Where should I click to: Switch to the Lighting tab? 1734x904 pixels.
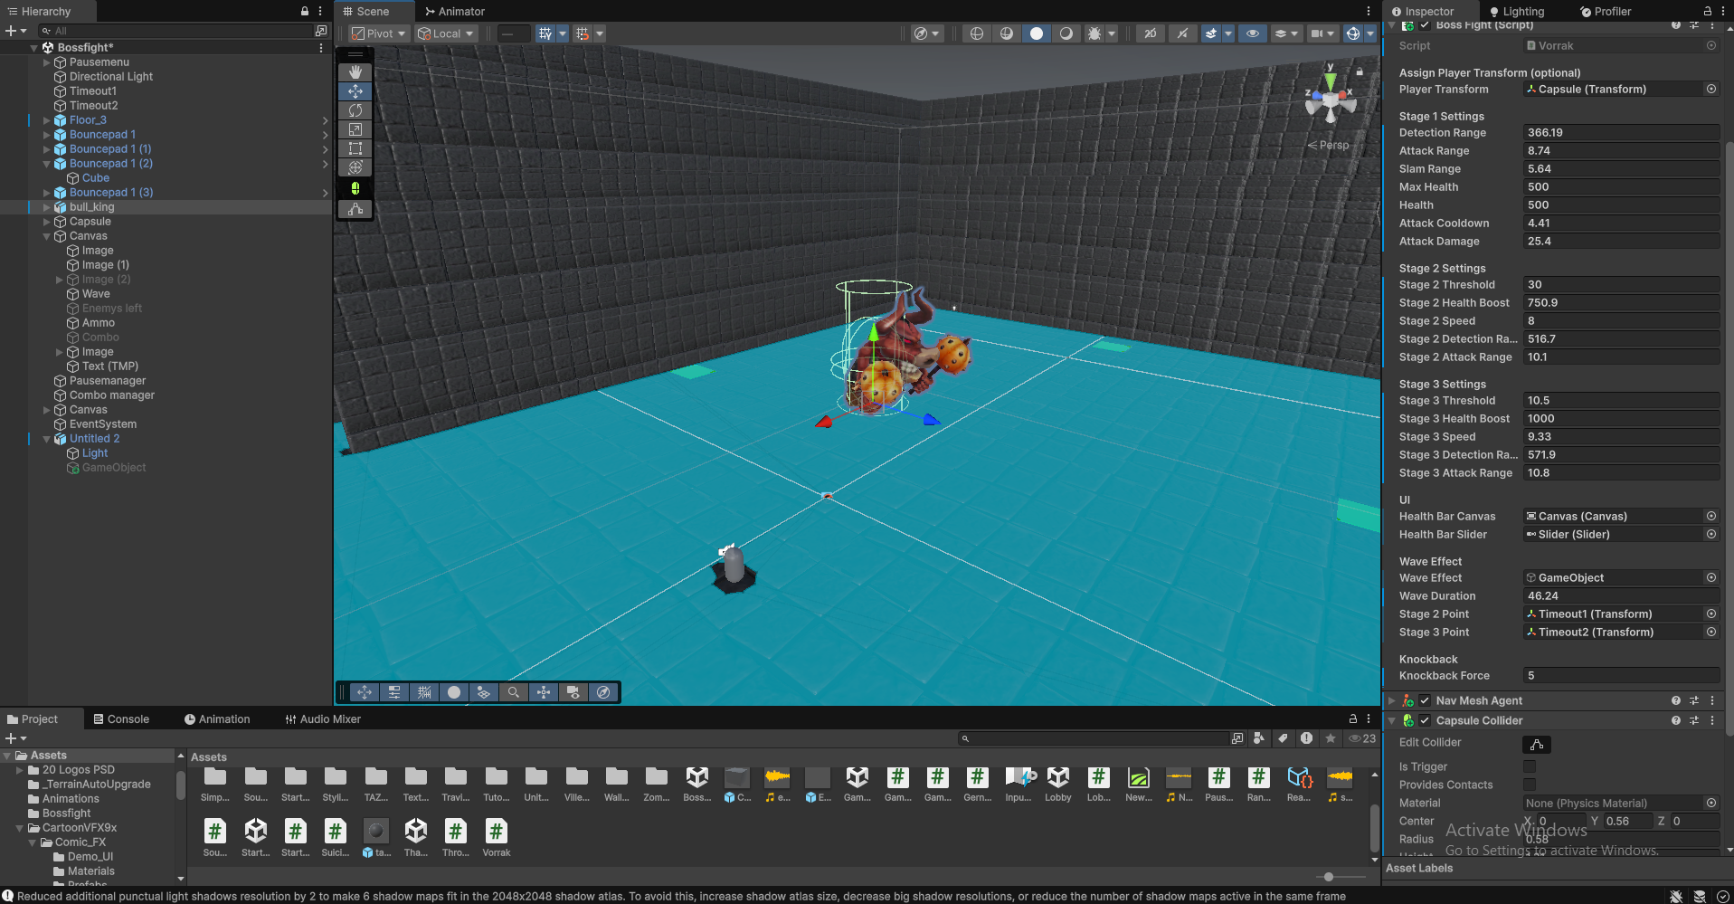click(1516, 12)
